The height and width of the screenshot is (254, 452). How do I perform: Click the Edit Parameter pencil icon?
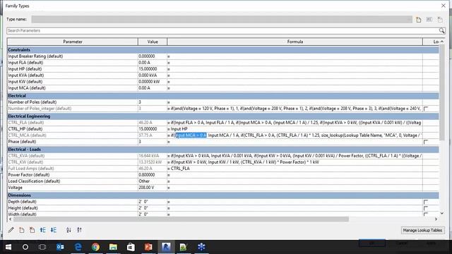[11, 230]
